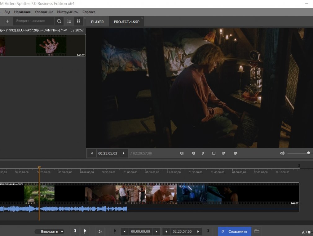The width and height of the screenshot is (313, 236).
Task: Decrease the start time 00:00:00;00
Action: [125, 231]
